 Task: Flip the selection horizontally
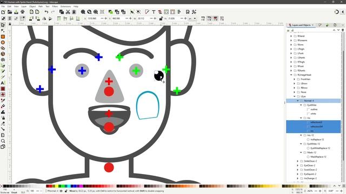click(x=44, y=18)
